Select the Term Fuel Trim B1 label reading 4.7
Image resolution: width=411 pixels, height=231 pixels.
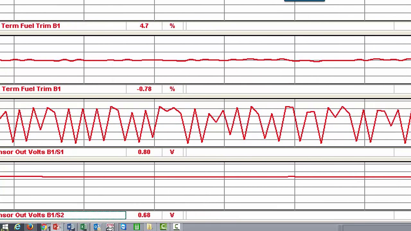coord(31,26)
